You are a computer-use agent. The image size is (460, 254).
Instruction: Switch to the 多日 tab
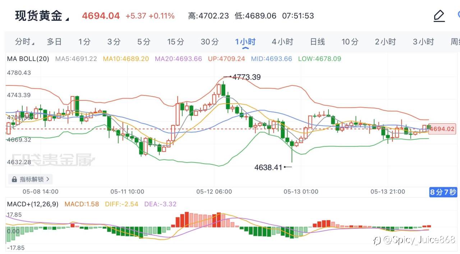tap(54, 42)
